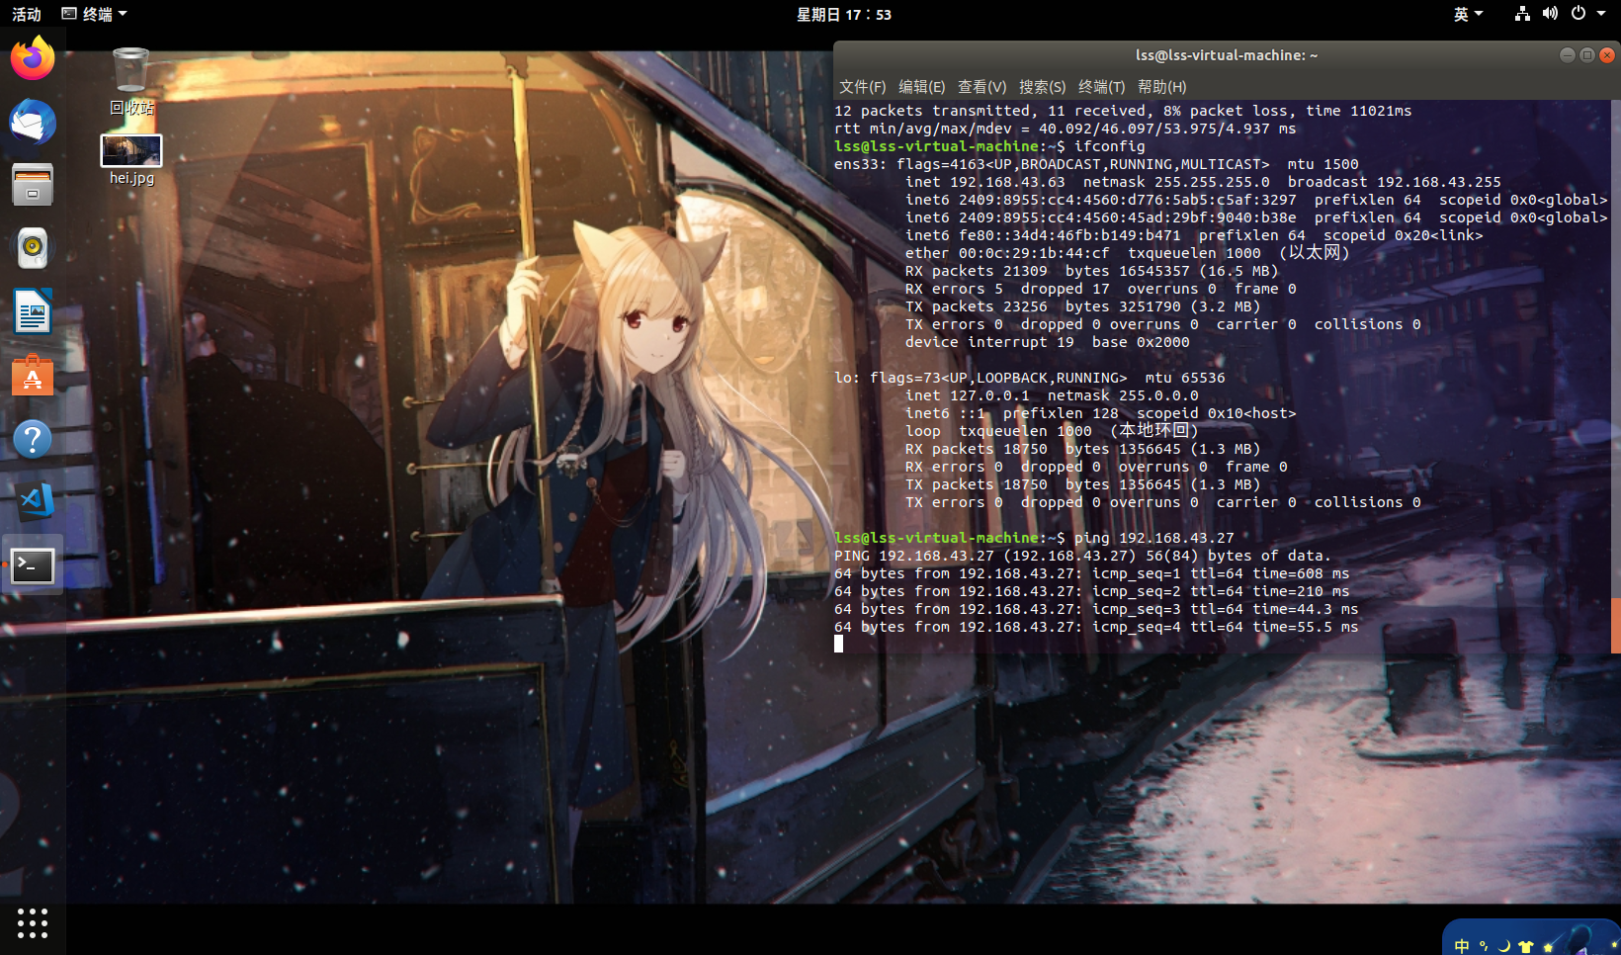Maximize the terminal window
Screen dimensions: 1621x955
(1587, 55)
